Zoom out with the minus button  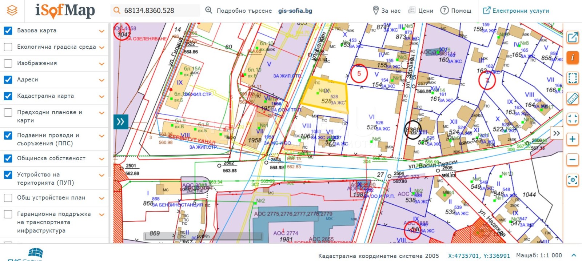(x=573, y=160)
